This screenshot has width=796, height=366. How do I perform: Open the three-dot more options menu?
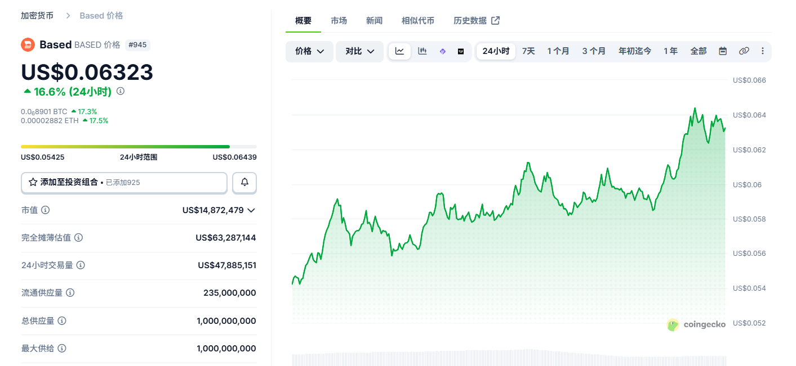click(763, 51)
